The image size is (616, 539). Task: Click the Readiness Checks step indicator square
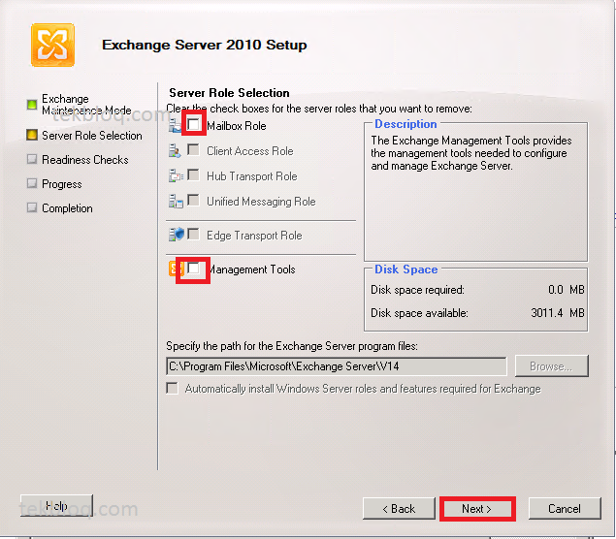pos(32,159)
